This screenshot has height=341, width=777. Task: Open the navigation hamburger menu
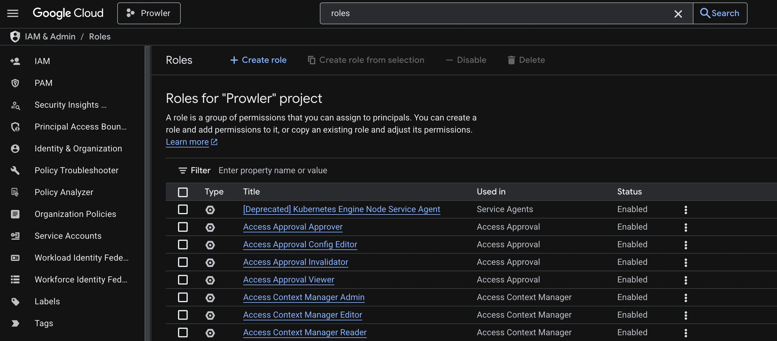pyautogui.click(x=13, y=13)
